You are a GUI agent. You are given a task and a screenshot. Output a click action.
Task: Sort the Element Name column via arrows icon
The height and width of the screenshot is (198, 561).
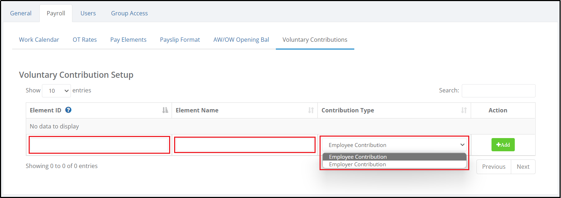coord(311,110)
